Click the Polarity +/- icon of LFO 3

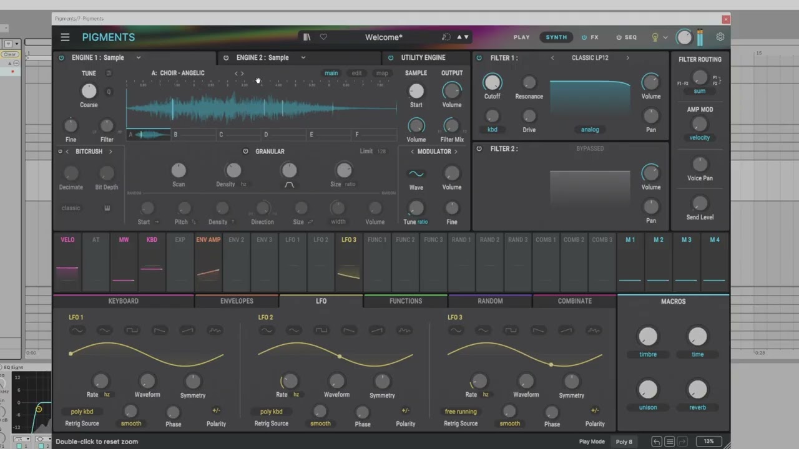595,410
